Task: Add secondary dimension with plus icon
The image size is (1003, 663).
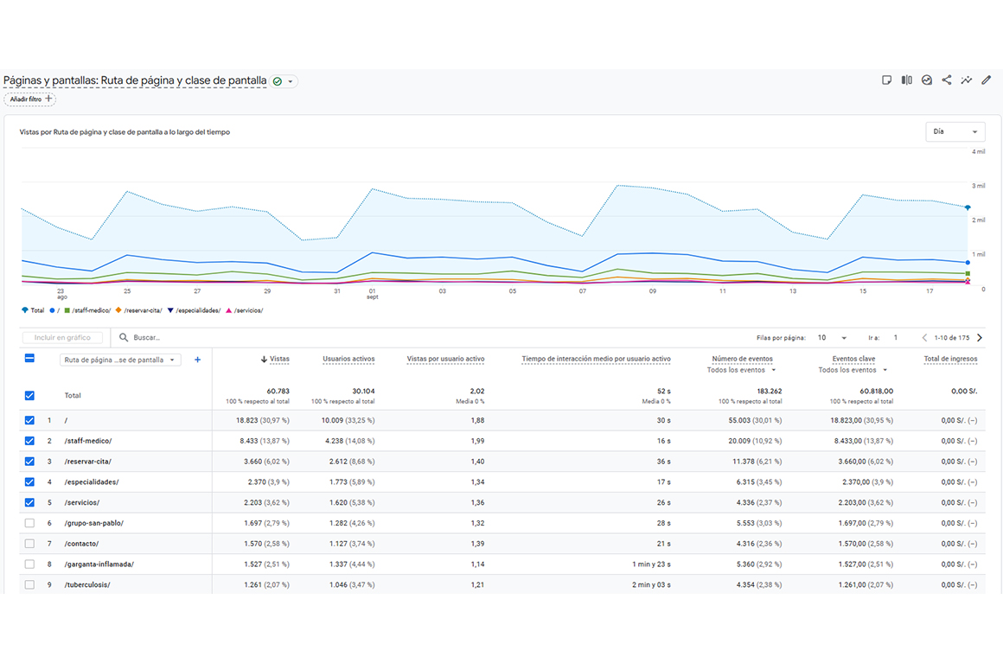Action: click(x=197, y=360)
